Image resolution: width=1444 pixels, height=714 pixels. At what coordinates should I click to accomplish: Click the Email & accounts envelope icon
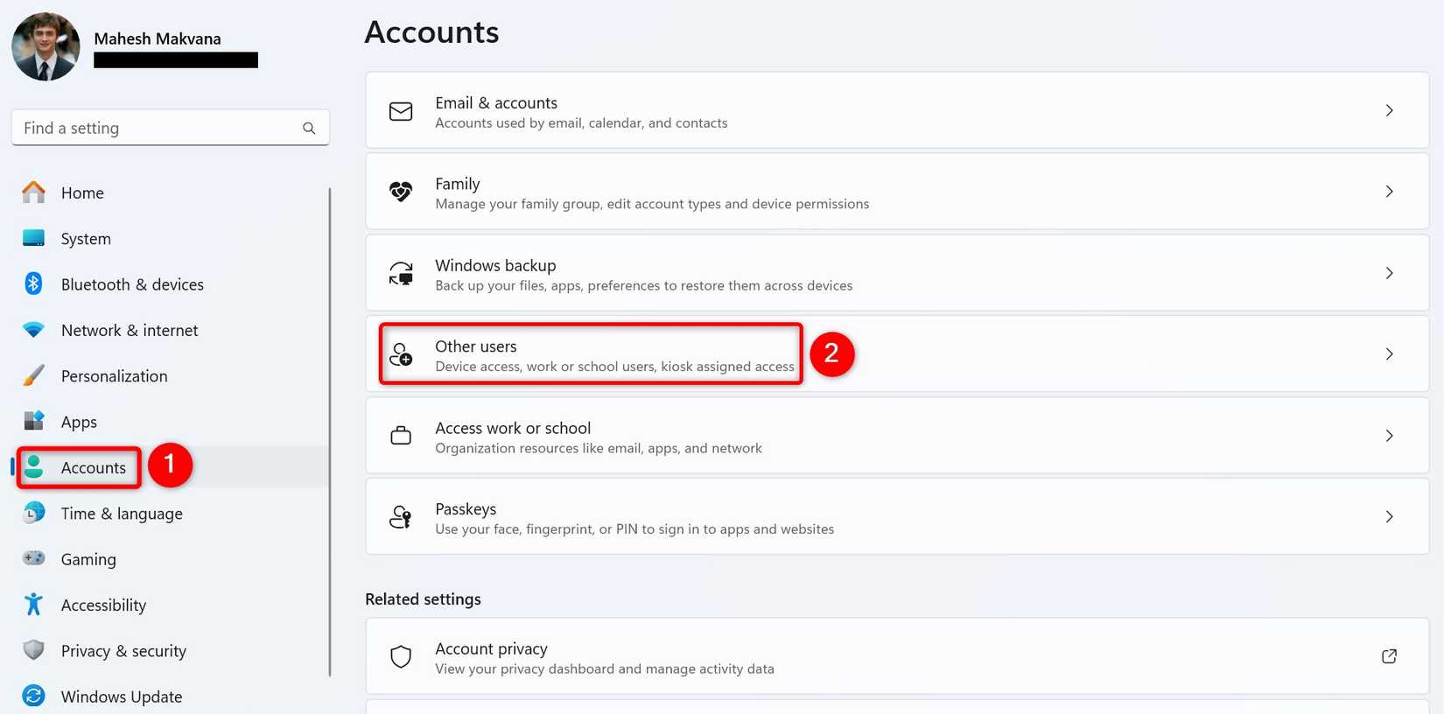(x=401, y=111)
